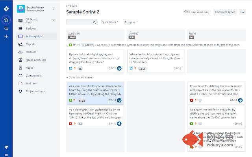This screenshot has width=252, height=157.
Task: Open the Quick filters dropdown
Action: pyautogui.click(x=110, y=22)
